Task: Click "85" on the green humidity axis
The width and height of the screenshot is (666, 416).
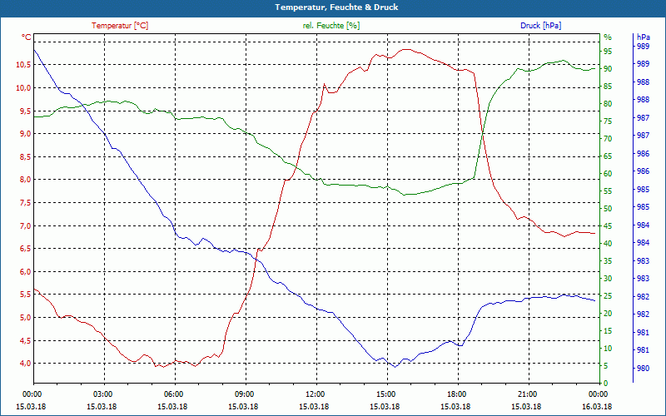Action: pyautogui.click(x=608, y=87)
